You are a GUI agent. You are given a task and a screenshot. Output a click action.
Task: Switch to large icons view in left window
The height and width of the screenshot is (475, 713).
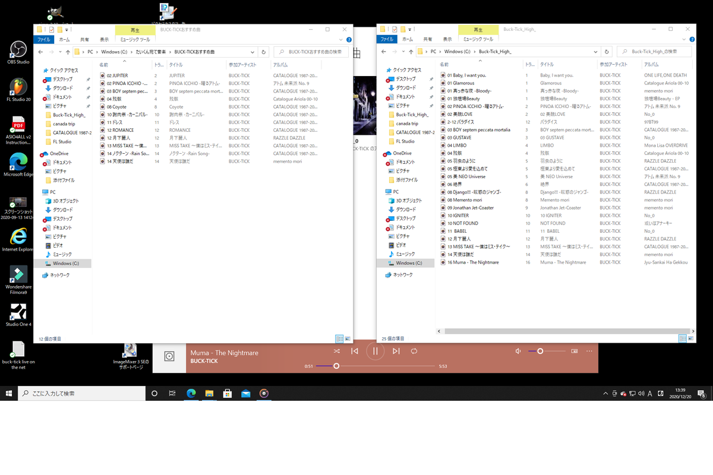click(348, 338)
